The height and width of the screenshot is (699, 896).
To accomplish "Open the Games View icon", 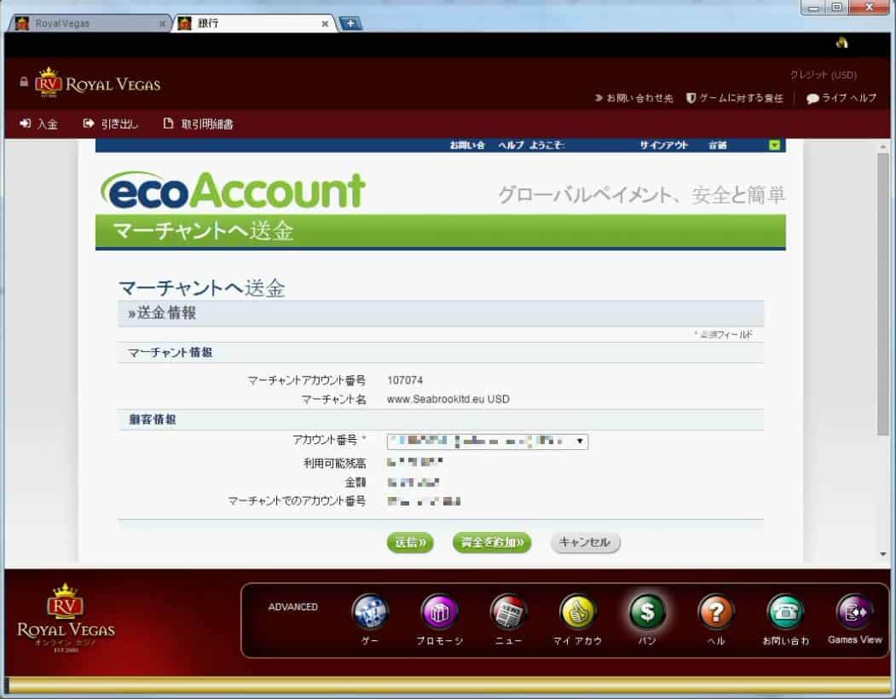I will pos(854,612).
